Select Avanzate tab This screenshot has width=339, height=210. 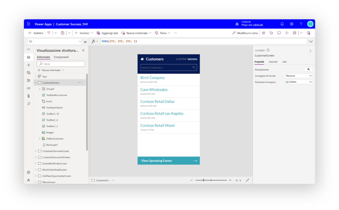(273, 62)
